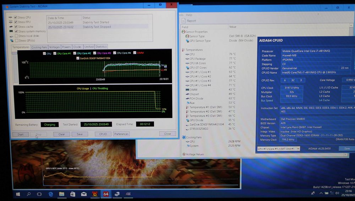
Task: Uncheck Stress system memory
Action: coord(16,32)
